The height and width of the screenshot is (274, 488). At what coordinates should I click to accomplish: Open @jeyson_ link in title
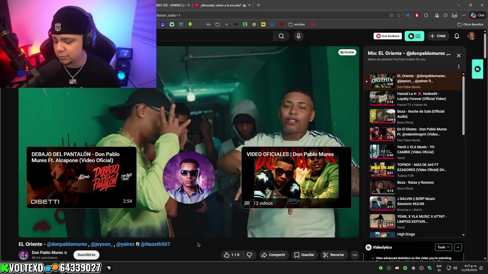tap(101, 244)
